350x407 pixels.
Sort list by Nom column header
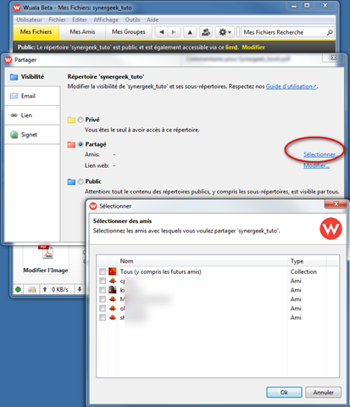(x=202, y=261)
